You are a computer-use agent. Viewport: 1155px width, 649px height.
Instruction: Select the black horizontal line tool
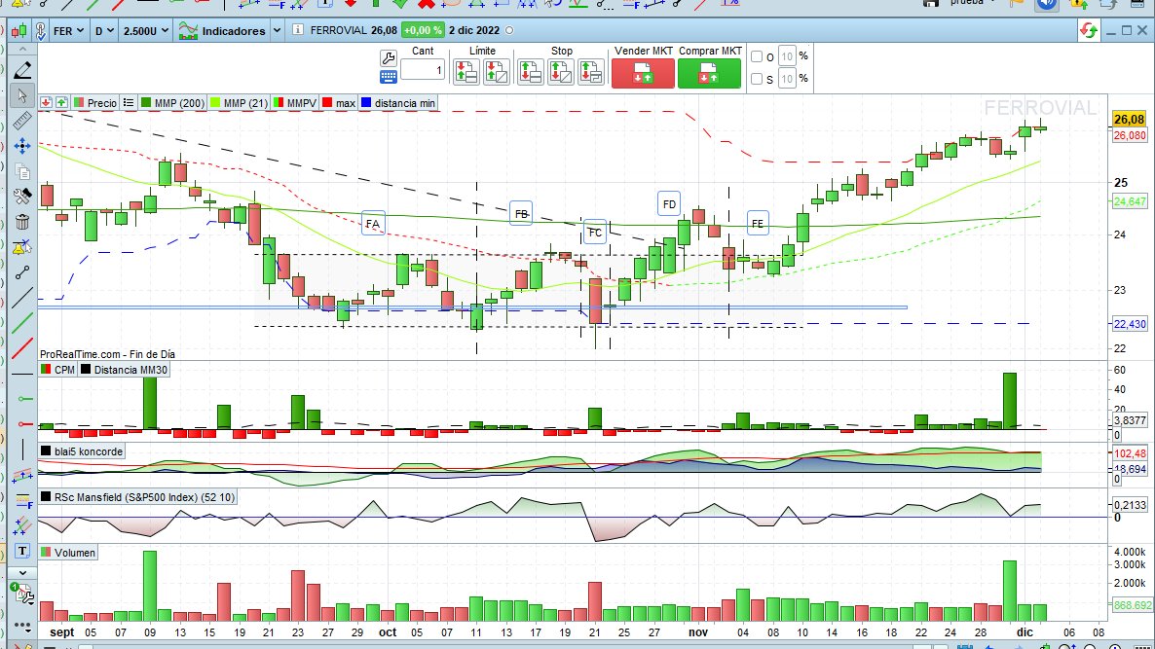[x=22, y=374]
